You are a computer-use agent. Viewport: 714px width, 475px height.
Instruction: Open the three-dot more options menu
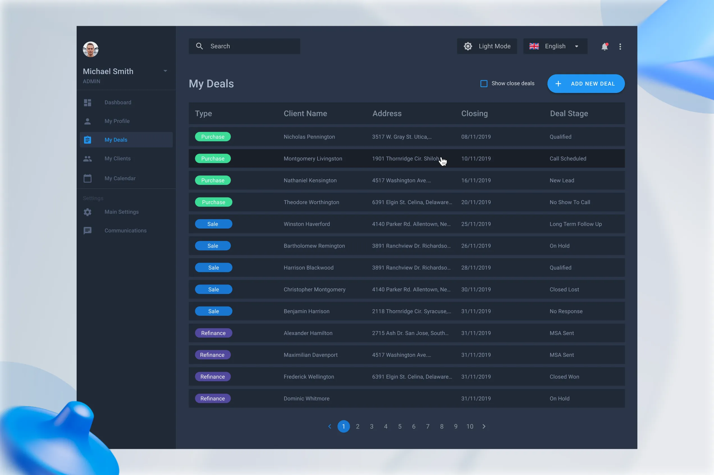point(620,46)
